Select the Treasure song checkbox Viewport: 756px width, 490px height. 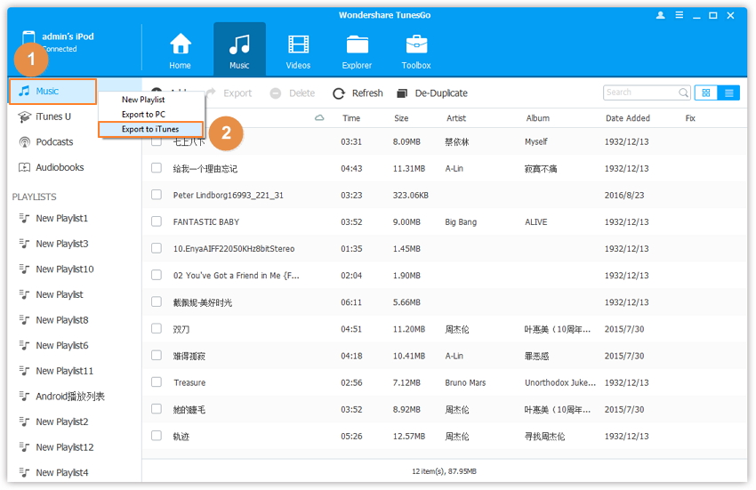(157, 382)
